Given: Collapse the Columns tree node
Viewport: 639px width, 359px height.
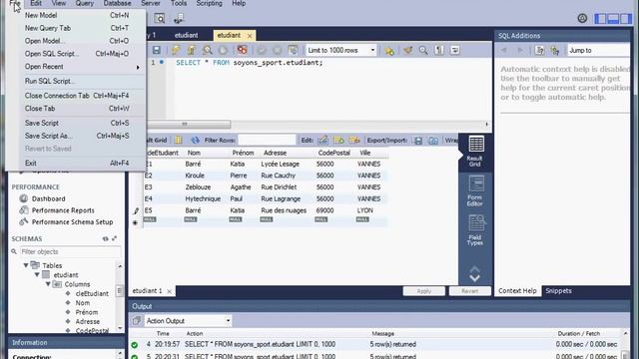Looking at the screenshot, I should click(48, 284).
